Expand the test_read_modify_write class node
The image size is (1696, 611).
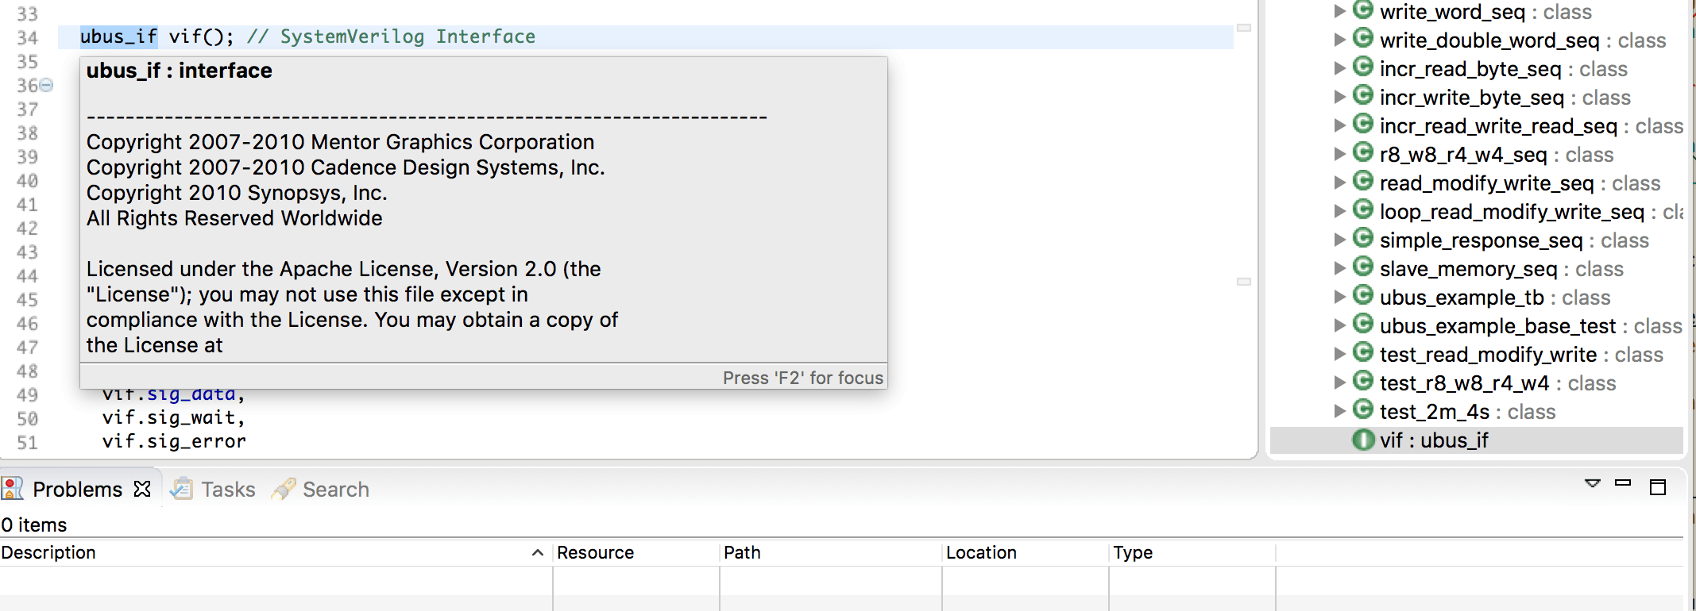click(1339, 354)
